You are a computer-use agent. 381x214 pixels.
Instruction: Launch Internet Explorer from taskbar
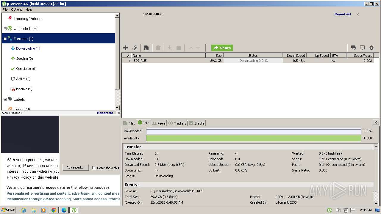click(x=24, y=210)
